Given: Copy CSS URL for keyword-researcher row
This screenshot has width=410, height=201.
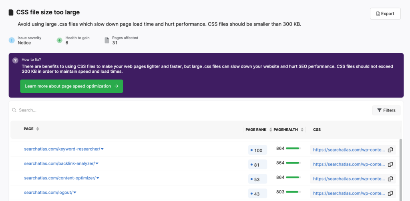Looking at the screenshot, I should [390, 150].
